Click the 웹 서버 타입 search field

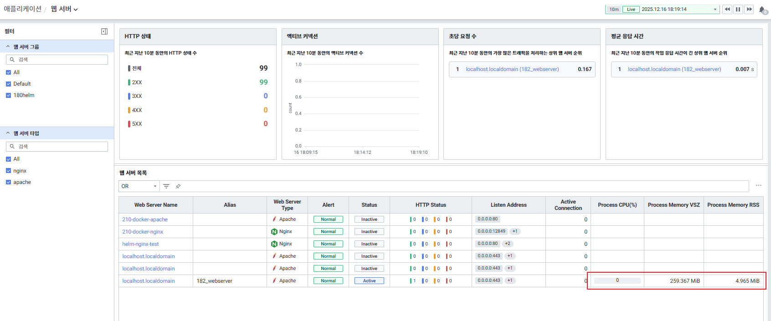pos(57,147)
